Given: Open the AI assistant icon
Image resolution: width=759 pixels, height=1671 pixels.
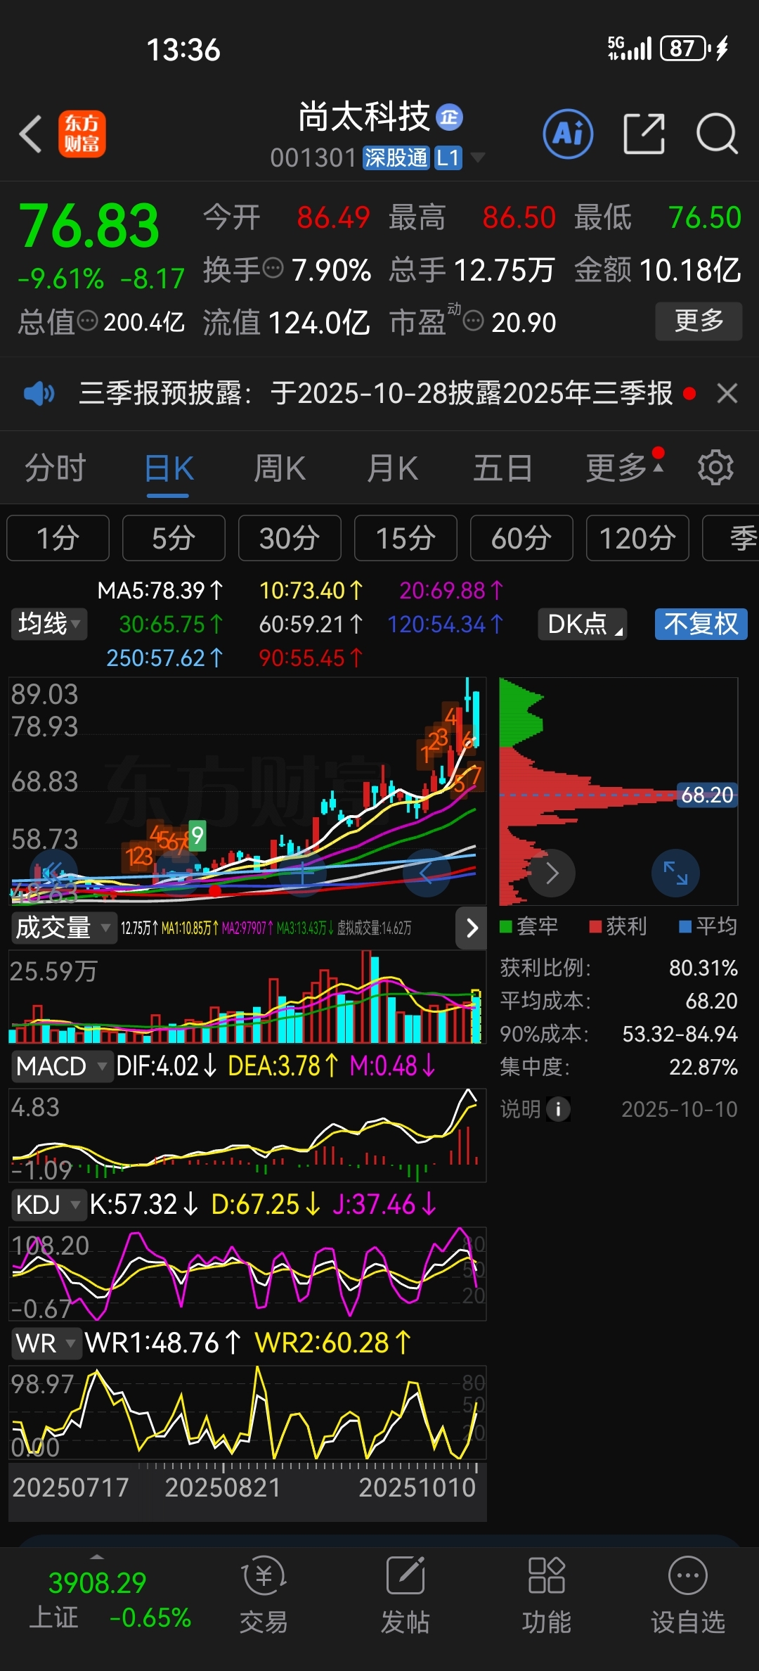Looking at the screenshot, I should 568,134.
